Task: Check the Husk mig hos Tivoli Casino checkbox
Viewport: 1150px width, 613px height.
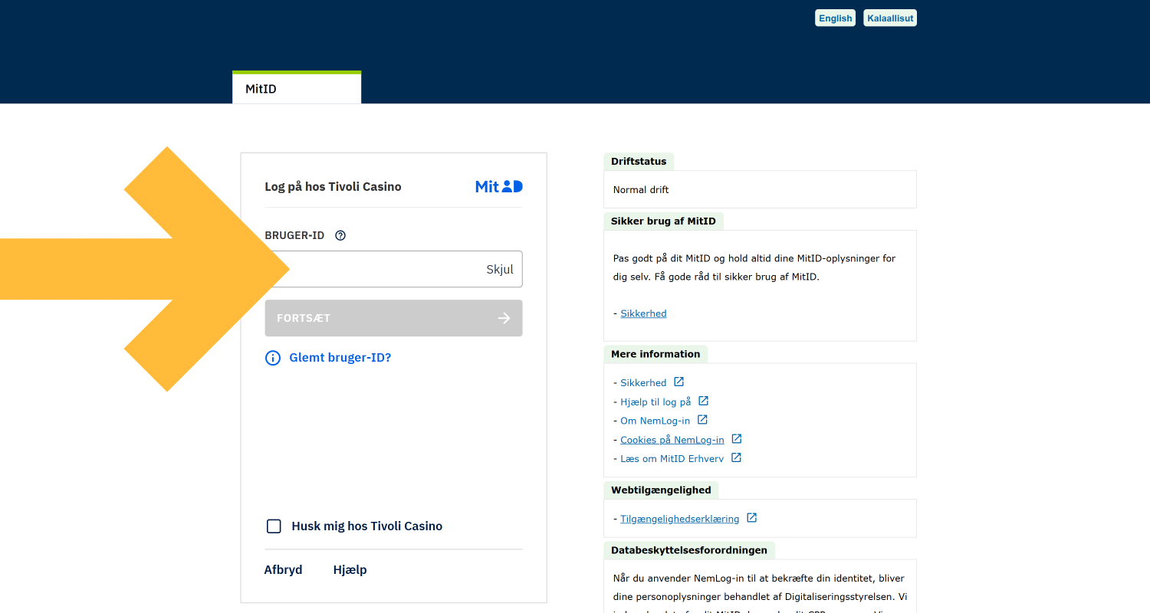Action: (x=274, y=526)
